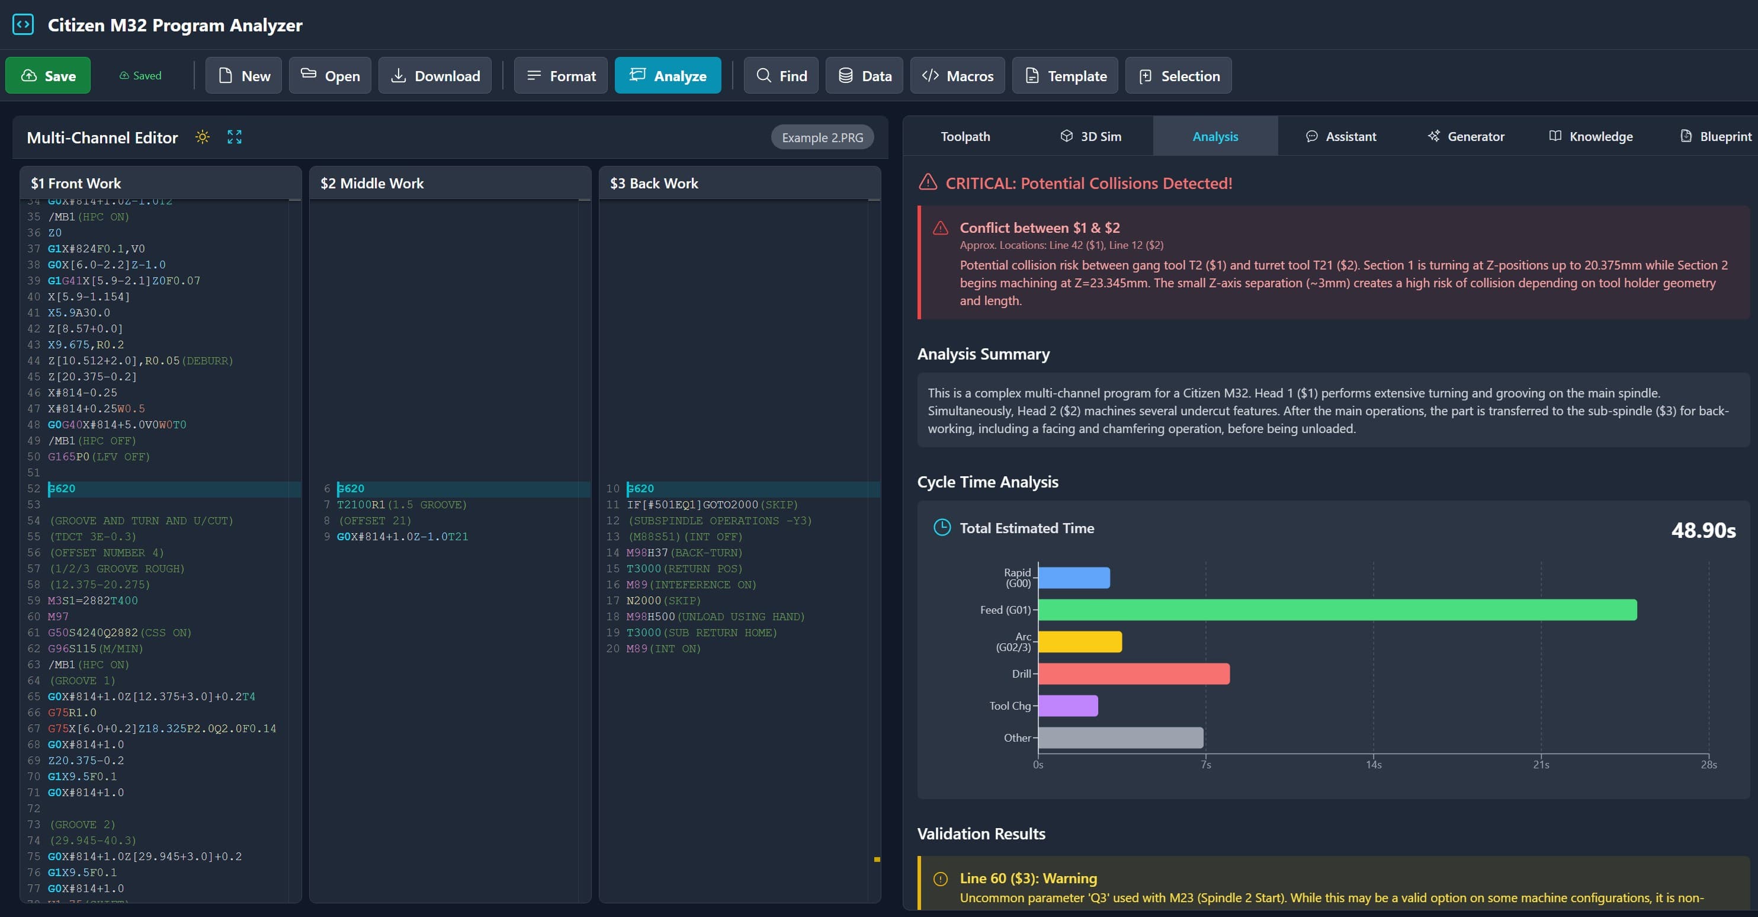Click line "M89(INTEFERENCE ON)" in $3
Image resolution: width=1758 pixels, height=917 pixels.
(691, 585)
